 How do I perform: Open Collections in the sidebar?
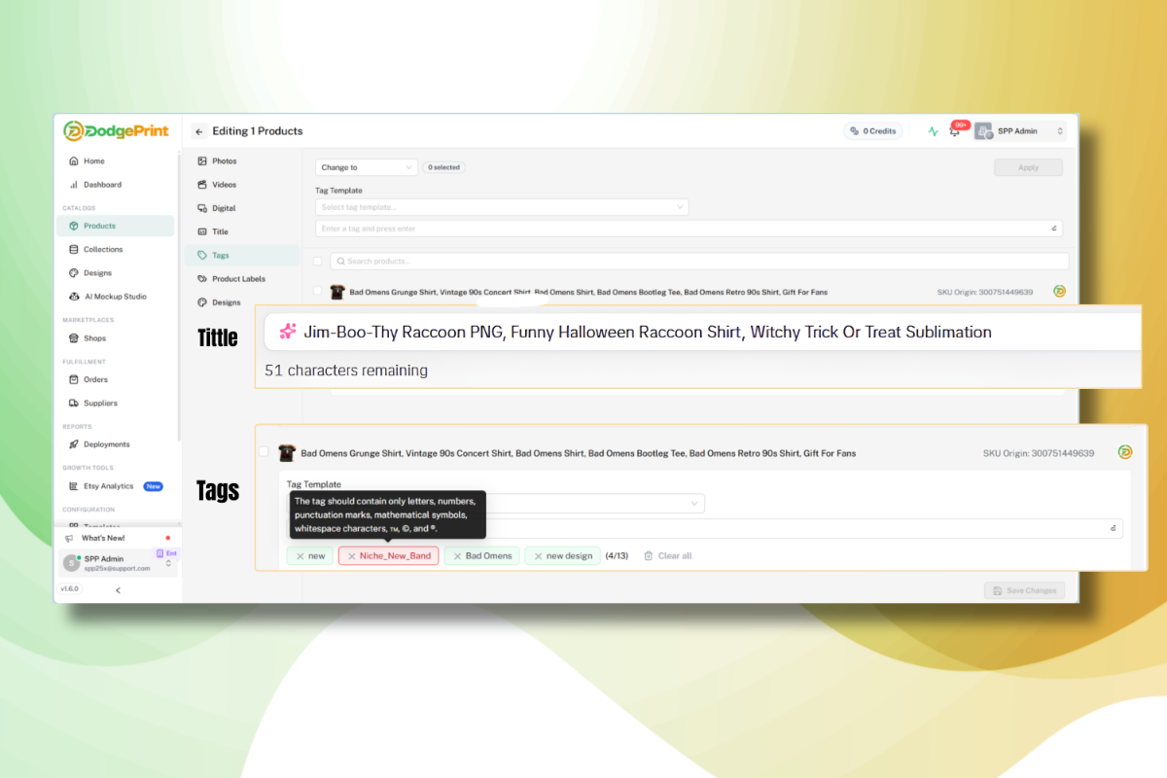(102, 250)
